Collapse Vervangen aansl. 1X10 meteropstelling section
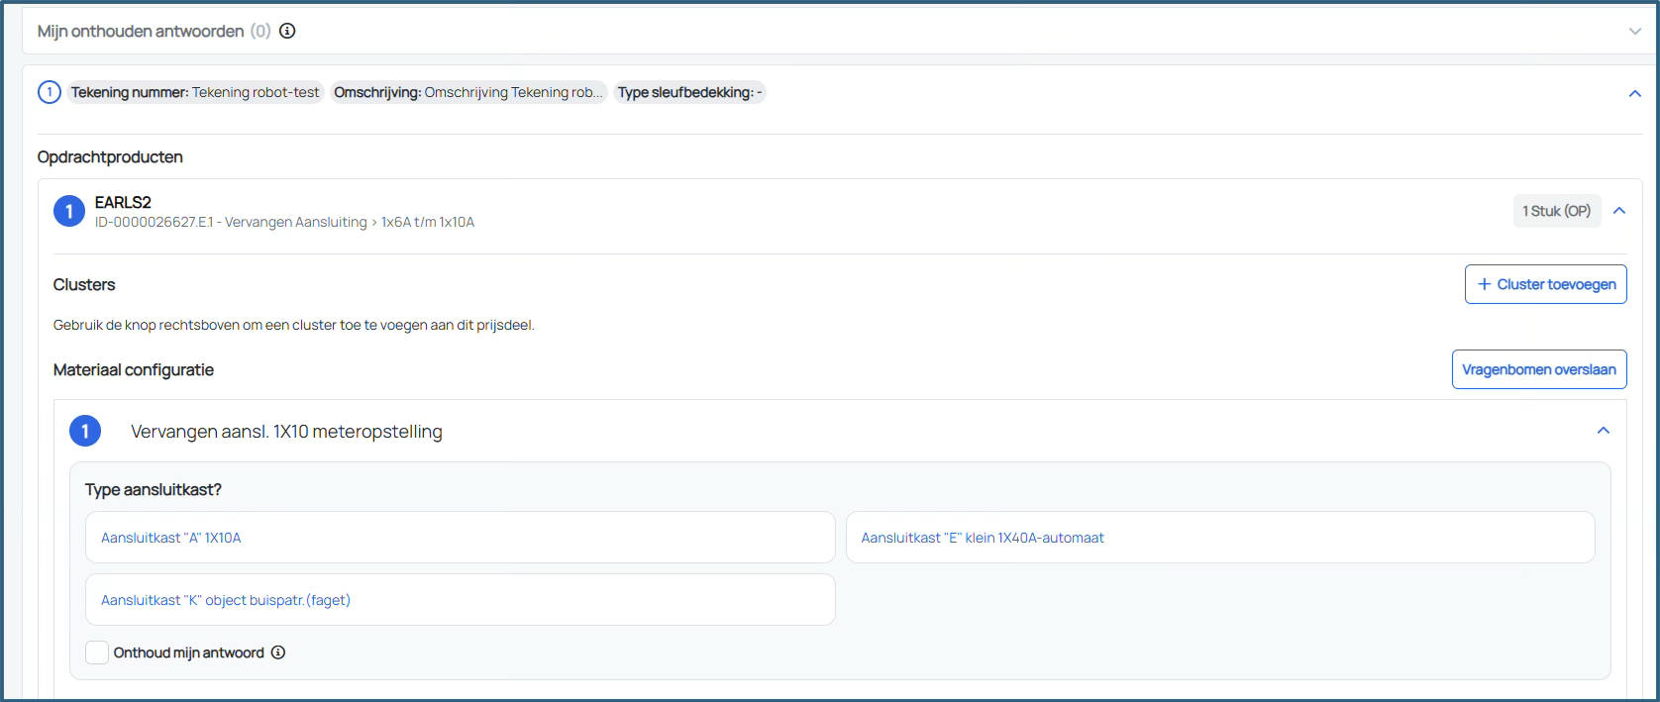 [x=1604, y=430]
